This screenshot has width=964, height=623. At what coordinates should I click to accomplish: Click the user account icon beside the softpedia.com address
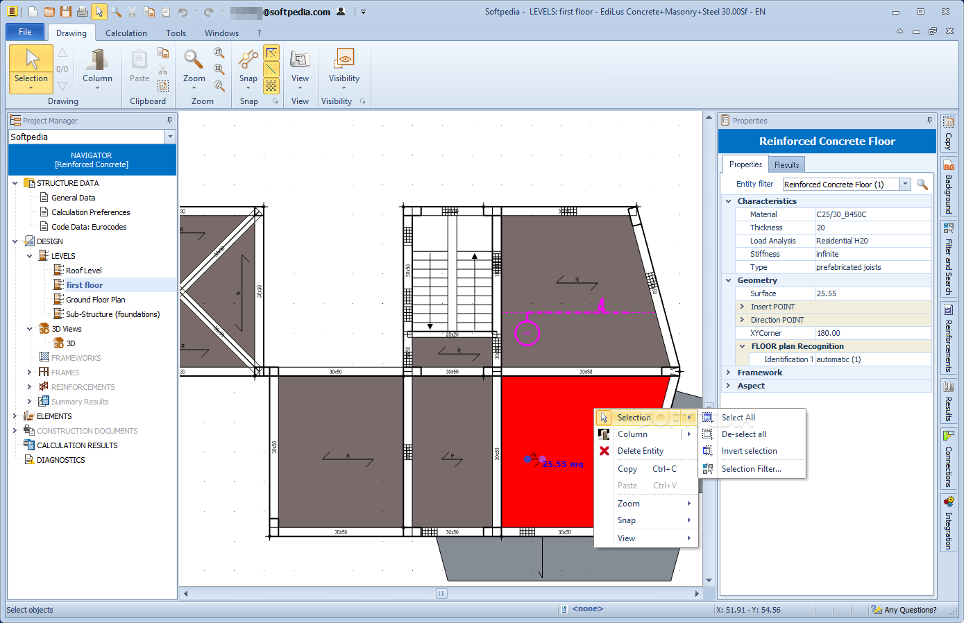tap(341, 12)
